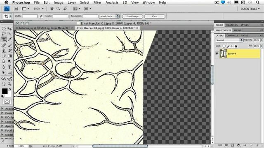Select the Brush tool

click(9, 45)
